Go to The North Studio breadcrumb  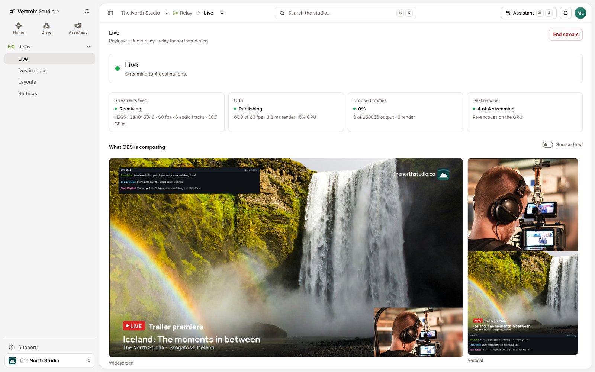pyautogui.click(x=140, y=13)
